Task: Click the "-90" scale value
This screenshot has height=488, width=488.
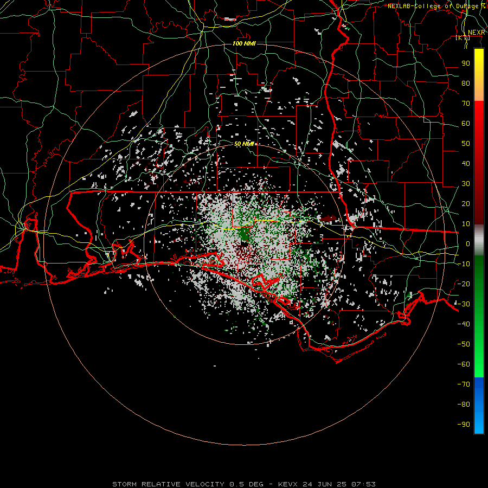Action: 464,424
